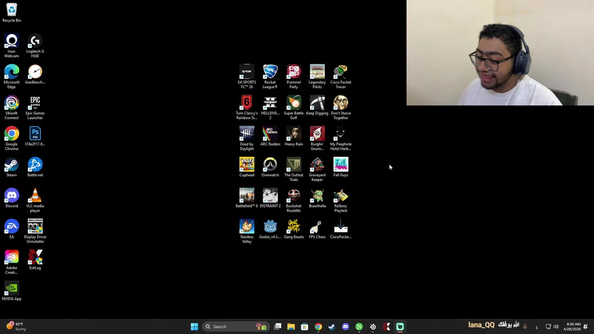
Task: Select the Google Chrome desktop shortcut
Action: point(12,139)
